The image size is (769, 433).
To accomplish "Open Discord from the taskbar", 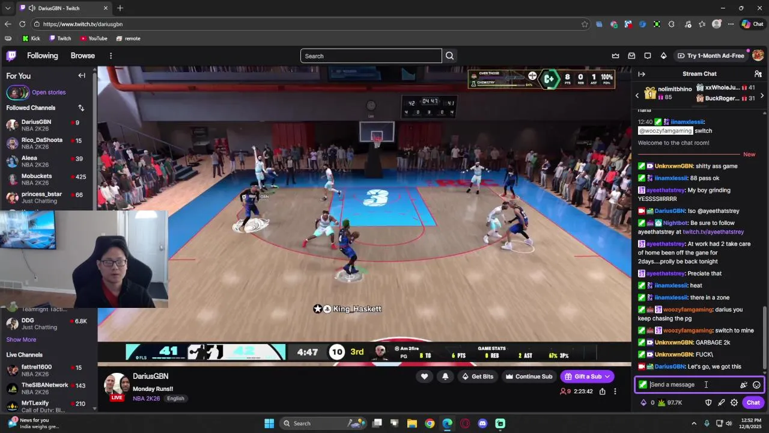I will pyautogui.click(x=482, y=423).
